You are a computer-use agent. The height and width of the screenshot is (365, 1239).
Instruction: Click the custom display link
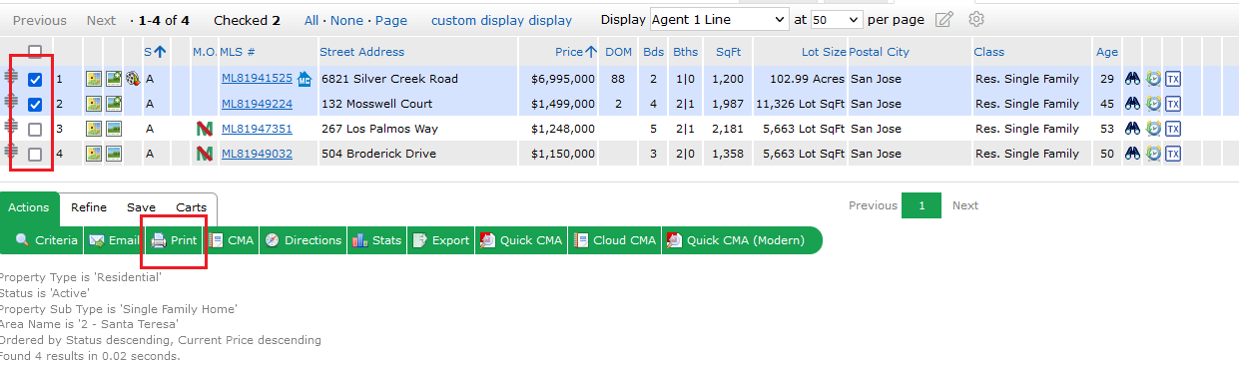pyautogui.click(x=502, y=20)
